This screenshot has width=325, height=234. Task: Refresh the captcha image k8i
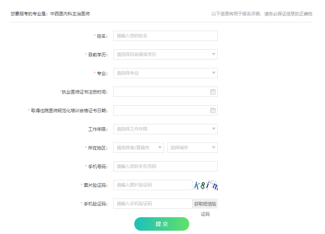click(205, 185)
